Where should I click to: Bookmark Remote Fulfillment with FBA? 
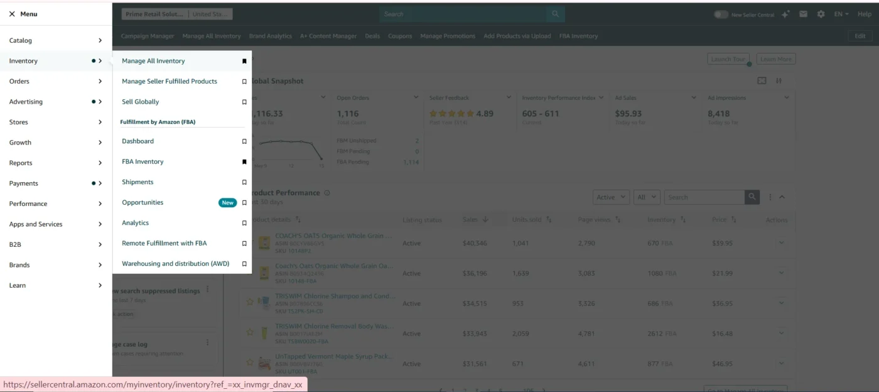click(x=244, y=243)
